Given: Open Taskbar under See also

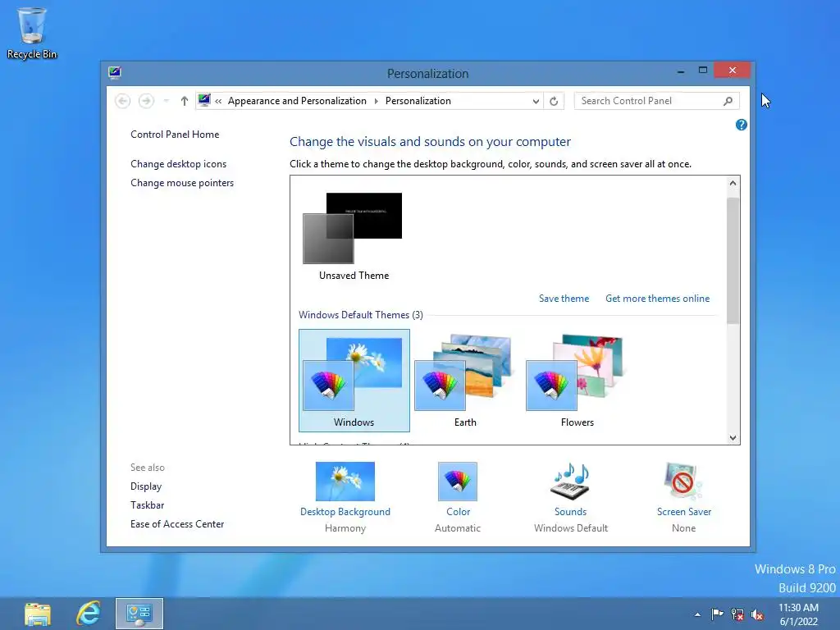Looking at the screenshot, I should point(148,505).
